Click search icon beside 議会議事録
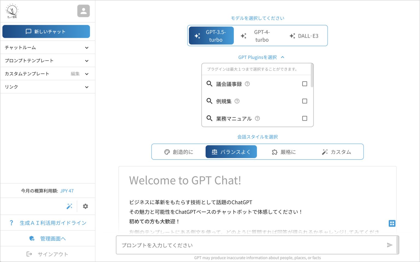The width and height of the screenshot is (420, 262). coord(209,84)
